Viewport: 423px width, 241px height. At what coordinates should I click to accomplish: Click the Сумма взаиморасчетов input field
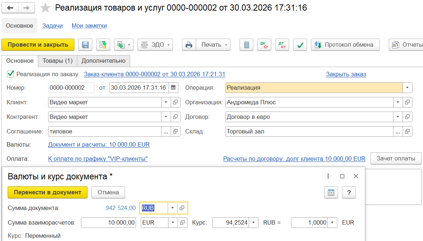pos(108,223)
